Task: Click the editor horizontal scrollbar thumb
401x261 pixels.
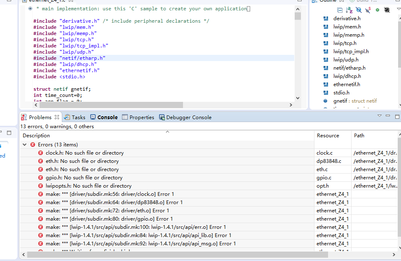Action: point(111,105)
